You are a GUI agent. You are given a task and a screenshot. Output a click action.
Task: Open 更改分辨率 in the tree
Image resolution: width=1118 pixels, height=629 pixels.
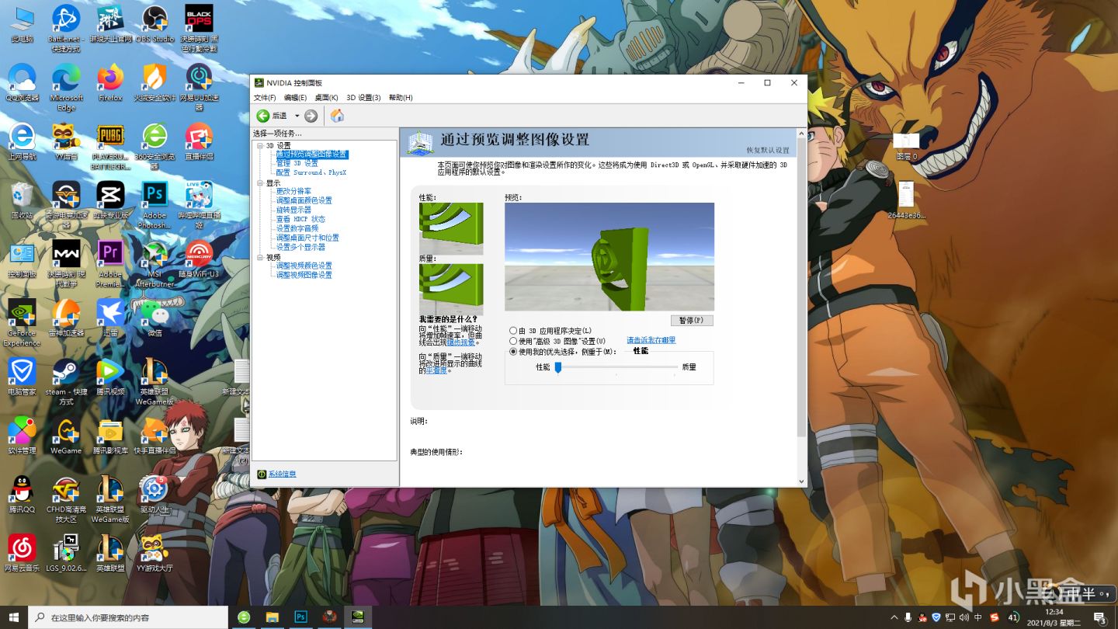[293, 191]
